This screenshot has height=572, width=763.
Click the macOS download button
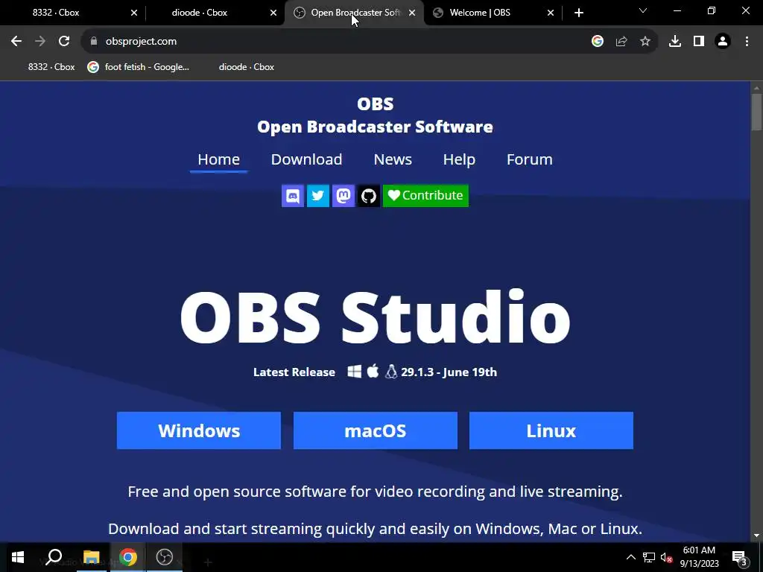pos(376,430)
